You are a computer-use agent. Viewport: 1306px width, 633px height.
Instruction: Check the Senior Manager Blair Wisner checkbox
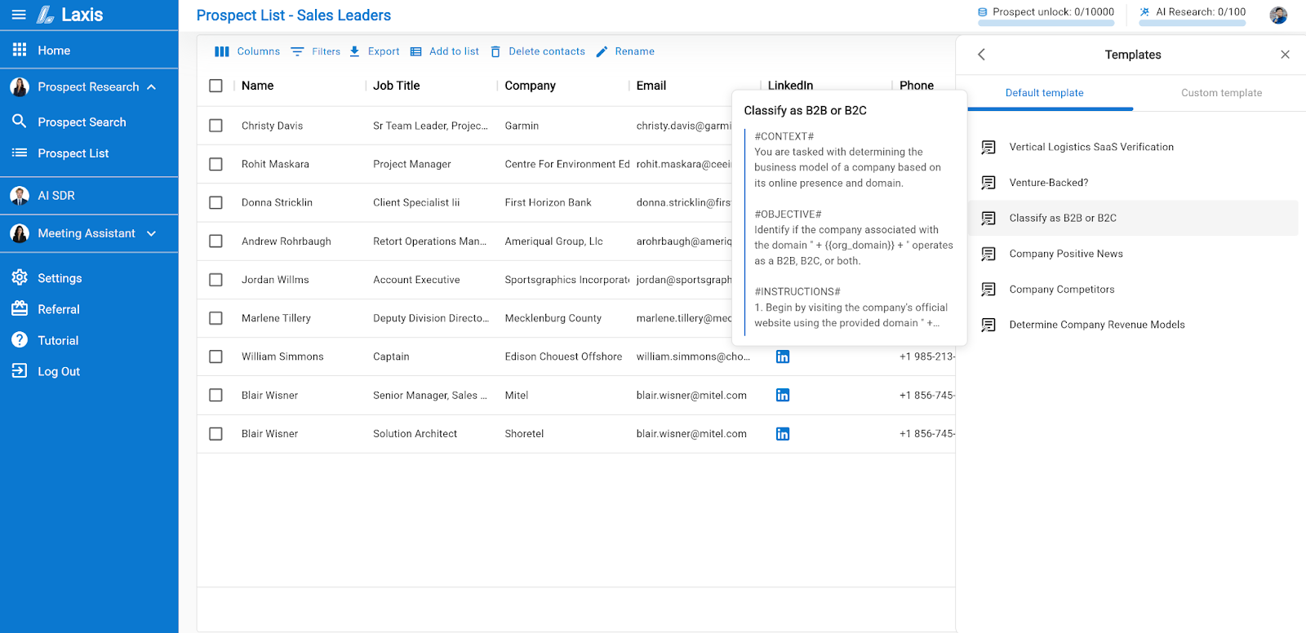[x=215, y=395]
